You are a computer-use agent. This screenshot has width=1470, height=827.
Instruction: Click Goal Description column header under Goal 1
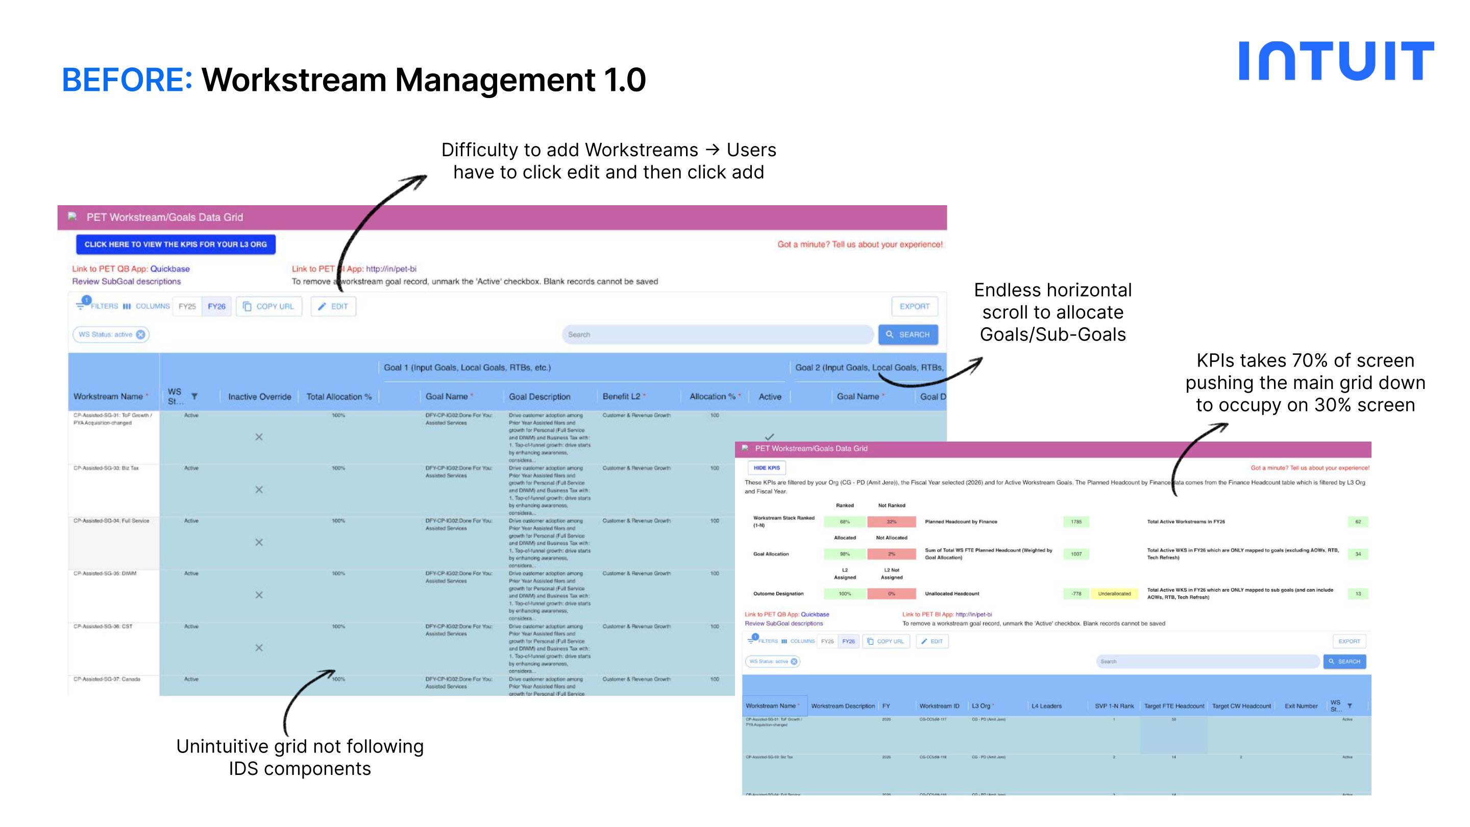click(x=540, y=397)
